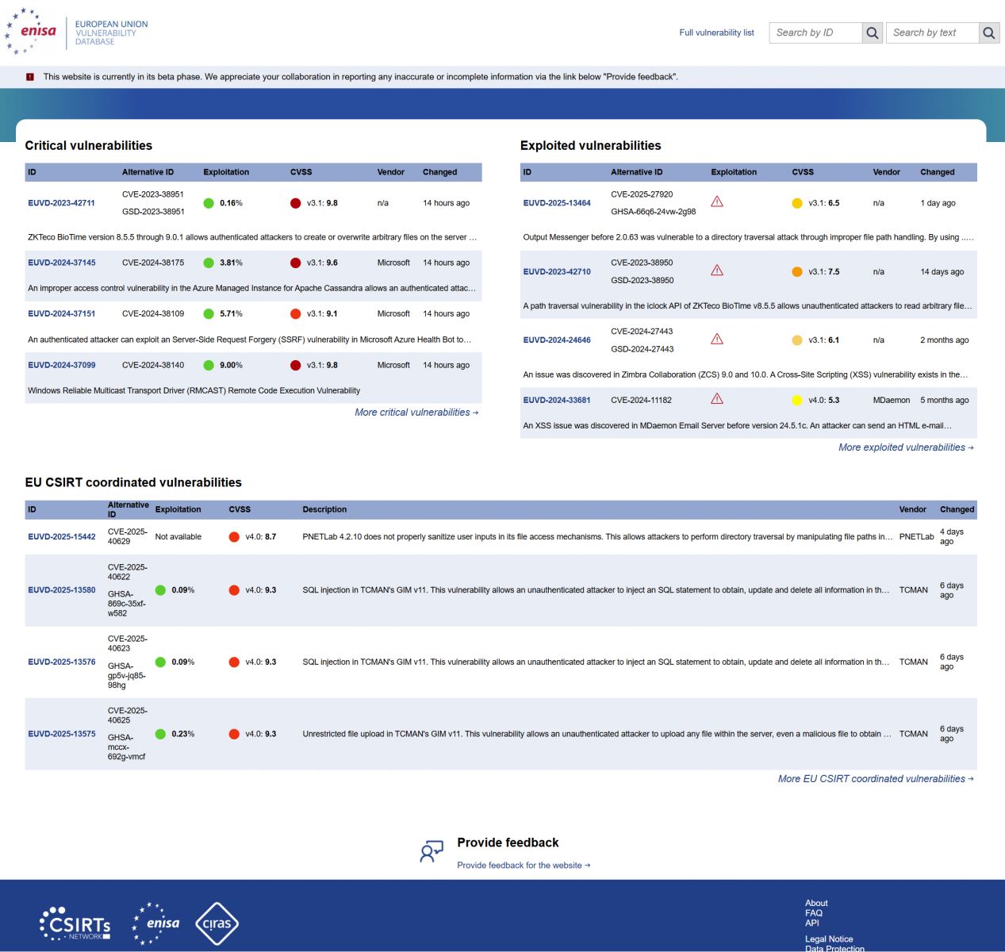Image resolution: width=1005 pixels, height=952 pixels.
Task: Click the exploited warning triangle for EUVD-2024-24646
Action: click(x=717, y=339)
